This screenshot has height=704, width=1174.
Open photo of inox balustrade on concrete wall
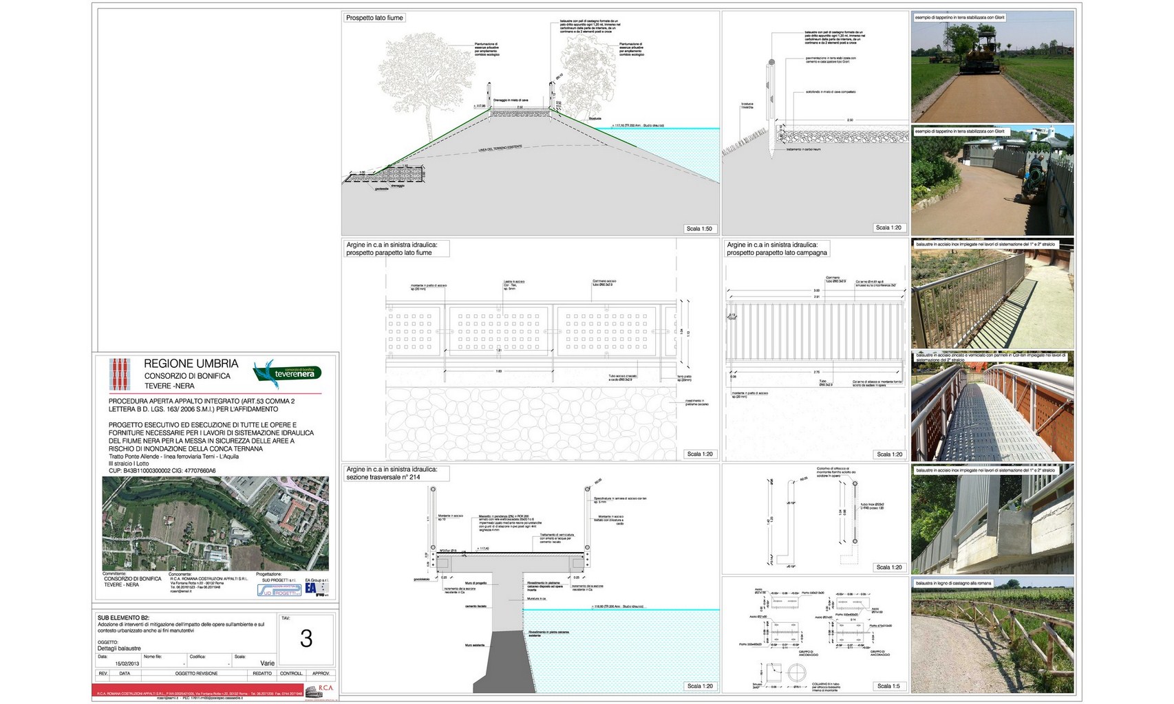(x=992, y=520)
